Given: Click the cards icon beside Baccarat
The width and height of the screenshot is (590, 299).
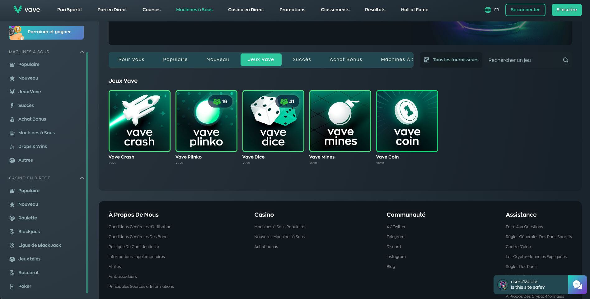Looking at the screenshot, I should [12, 273].
